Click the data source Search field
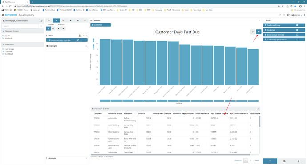The width and height of the screenshot is (307, 165). point(20,26)
